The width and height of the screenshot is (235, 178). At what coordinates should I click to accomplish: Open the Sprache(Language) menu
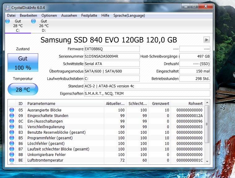coord(129,15)
